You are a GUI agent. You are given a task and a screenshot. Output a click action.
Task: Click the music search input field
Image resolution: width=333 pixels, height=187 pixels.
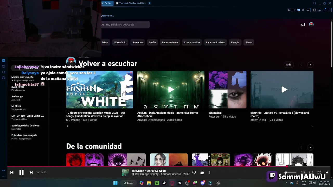pos(125,24)
